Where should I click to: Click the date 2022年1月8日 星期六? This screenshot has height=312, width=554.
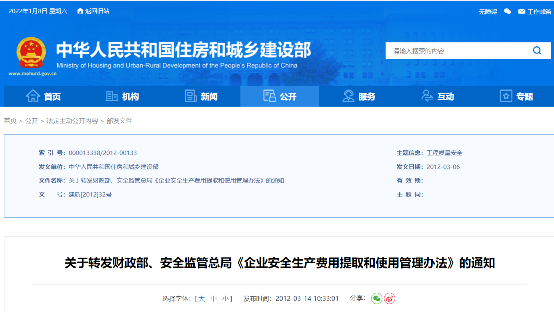(38, 11)
